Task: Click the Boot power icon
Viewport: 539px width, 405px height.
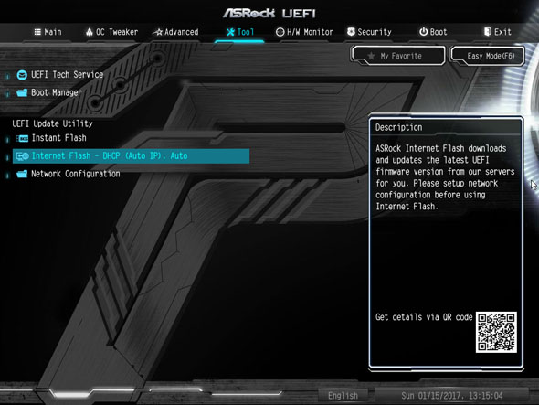Action: [x=424, y=32]
